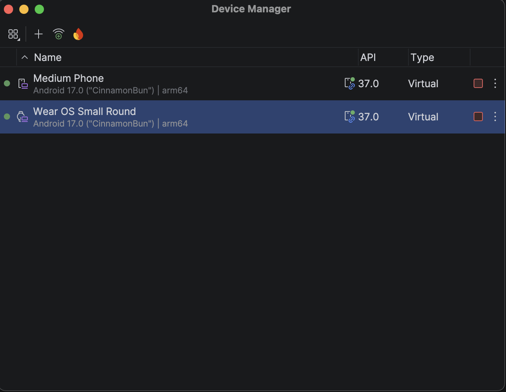The image size is (506, 392).
Task: Click the Medium Phone device type icon
Action: point(23,84)
